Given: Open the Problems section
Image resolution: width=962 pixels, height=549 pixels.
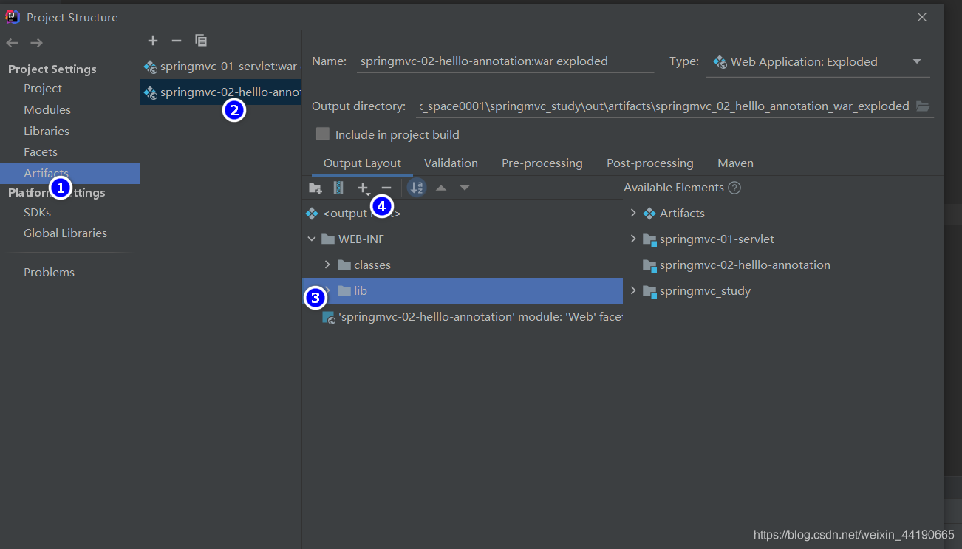Looking at the screenshot, I should click(49, 273).
